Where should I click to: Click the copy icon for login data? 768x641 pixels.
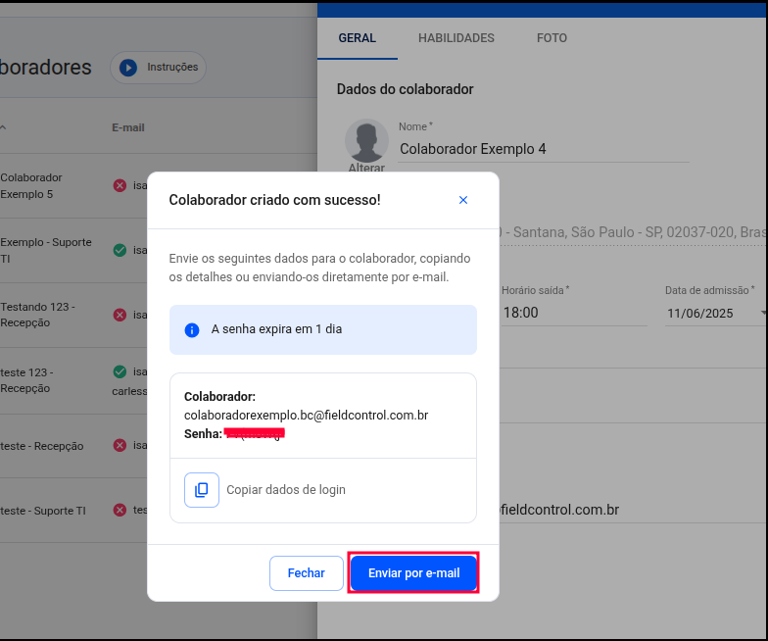pos(202,490)
